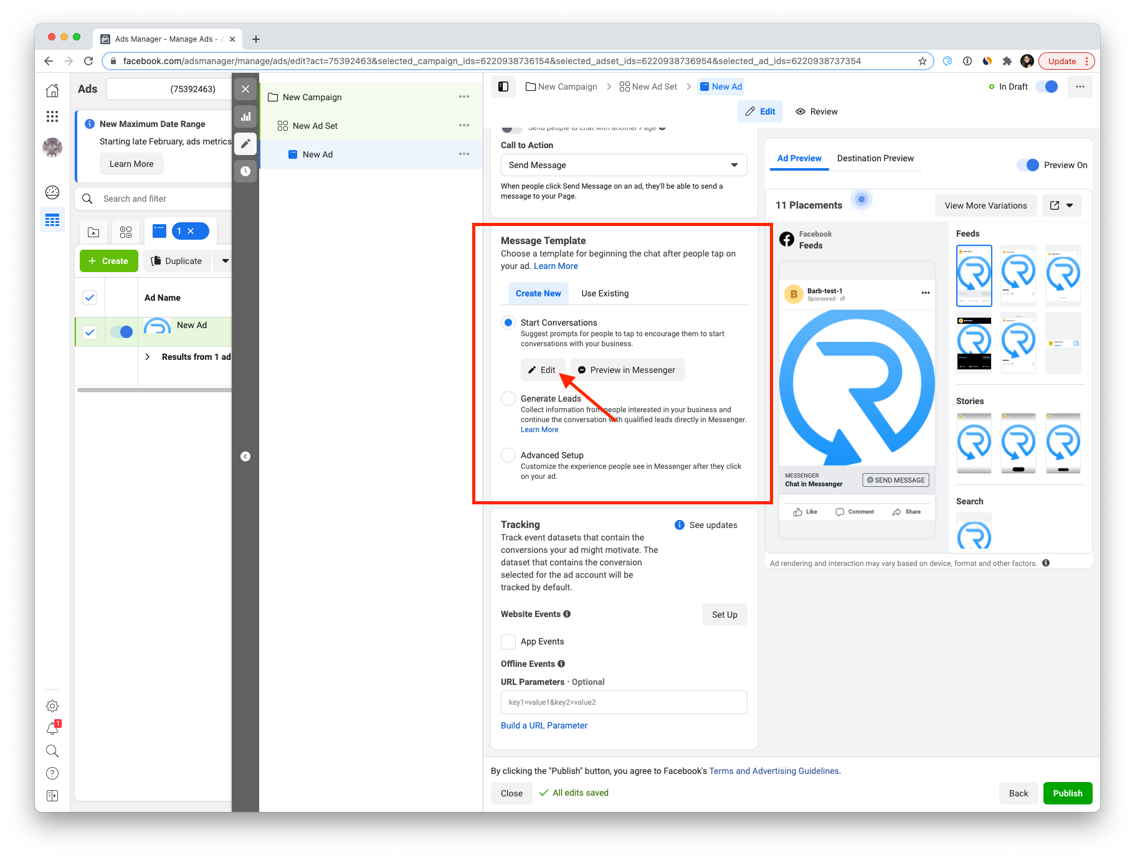Click the Set Up button for Website Events
Image resolution: width=1135 pixels, height=858 pixels.
724,615
